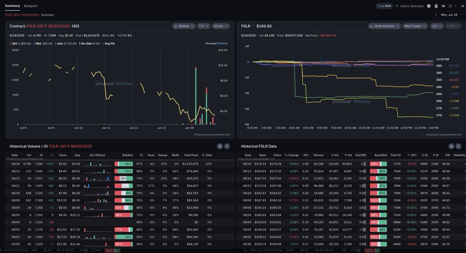Screen dimensions: 466x253
Task: Toggle the Ask volume legend series
Action: coord(66,43)
